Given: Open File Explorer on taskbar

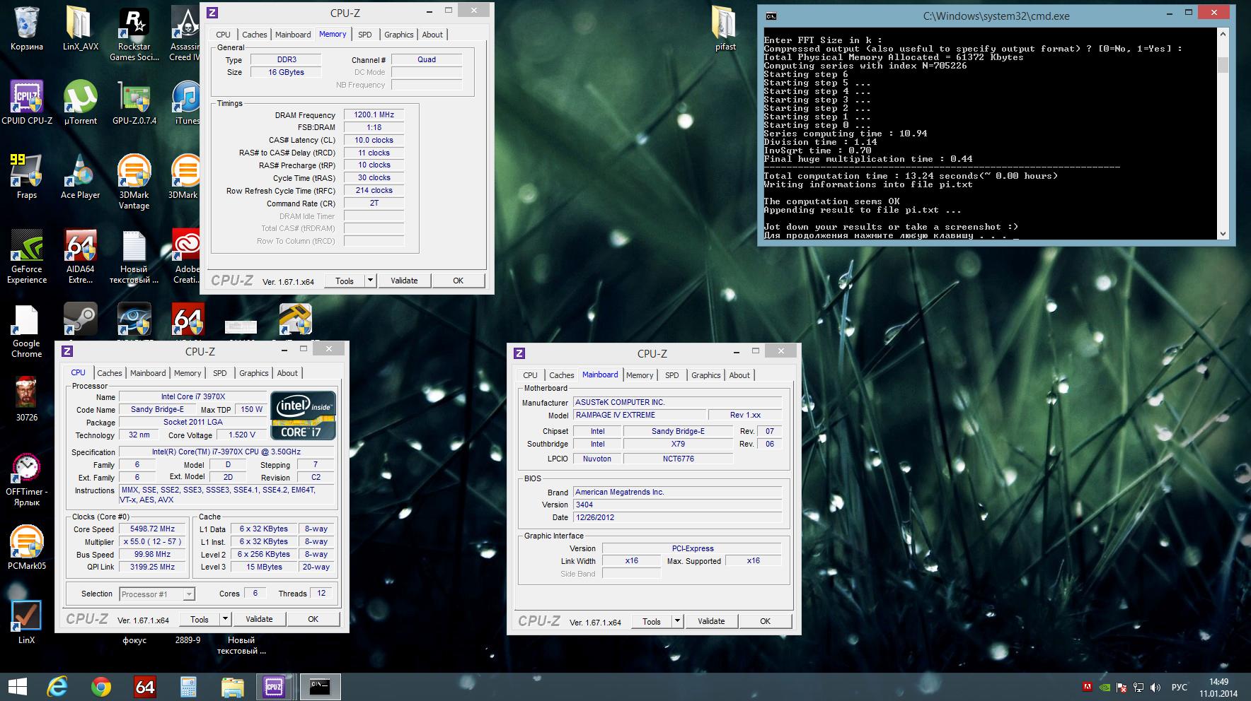Looking at the screenshot, I should pos(232,687).
